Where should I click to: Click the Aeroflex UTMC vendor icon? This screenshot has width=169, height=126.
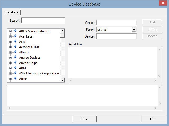(x=15, y=47)
